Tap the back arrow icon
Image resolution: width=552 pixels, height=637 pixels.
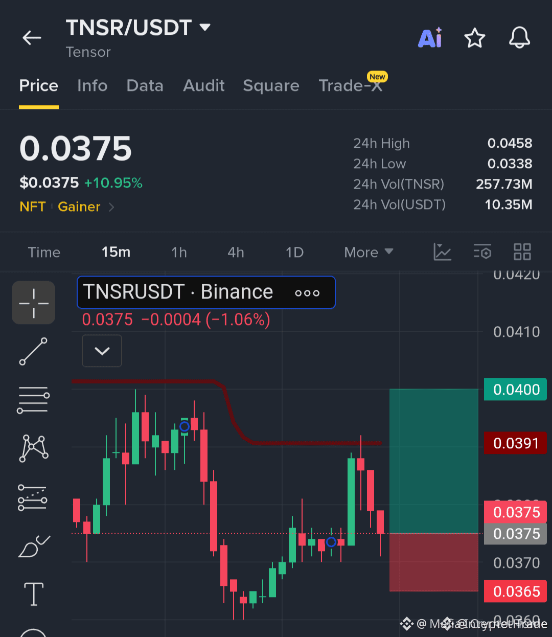(32, 38)
